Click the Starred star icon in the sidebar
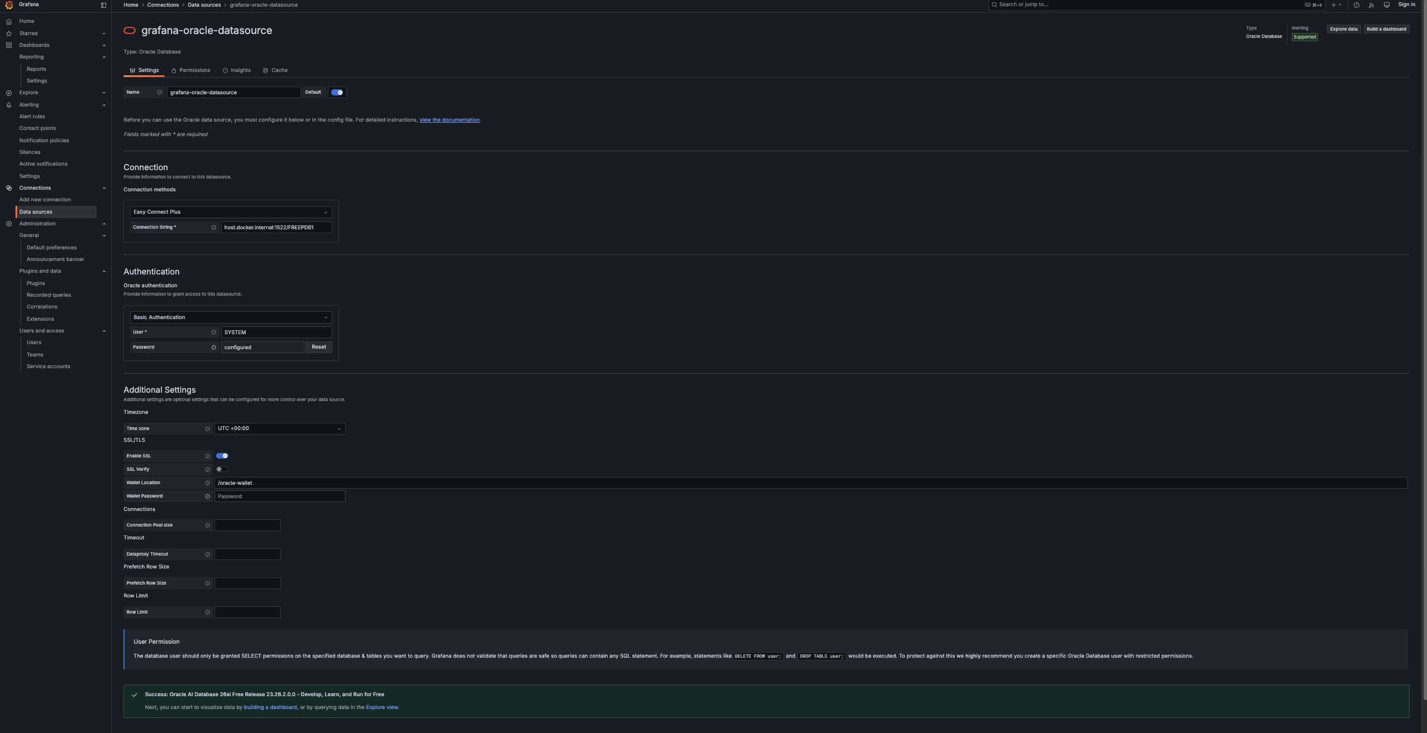 click(x=9, y=33)
